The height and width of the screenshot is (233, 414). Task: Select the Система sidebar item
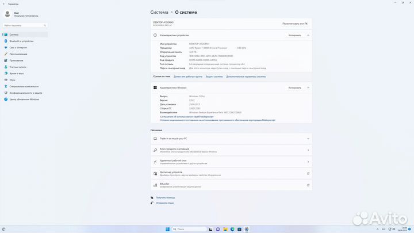point(25,35)
